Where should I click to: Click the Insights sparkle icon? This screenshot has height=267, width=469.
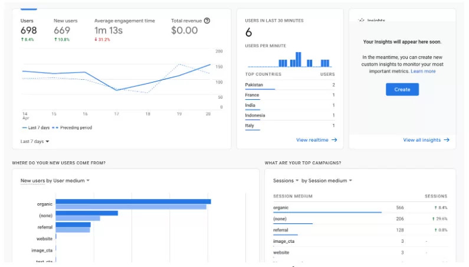coord(361,20)
